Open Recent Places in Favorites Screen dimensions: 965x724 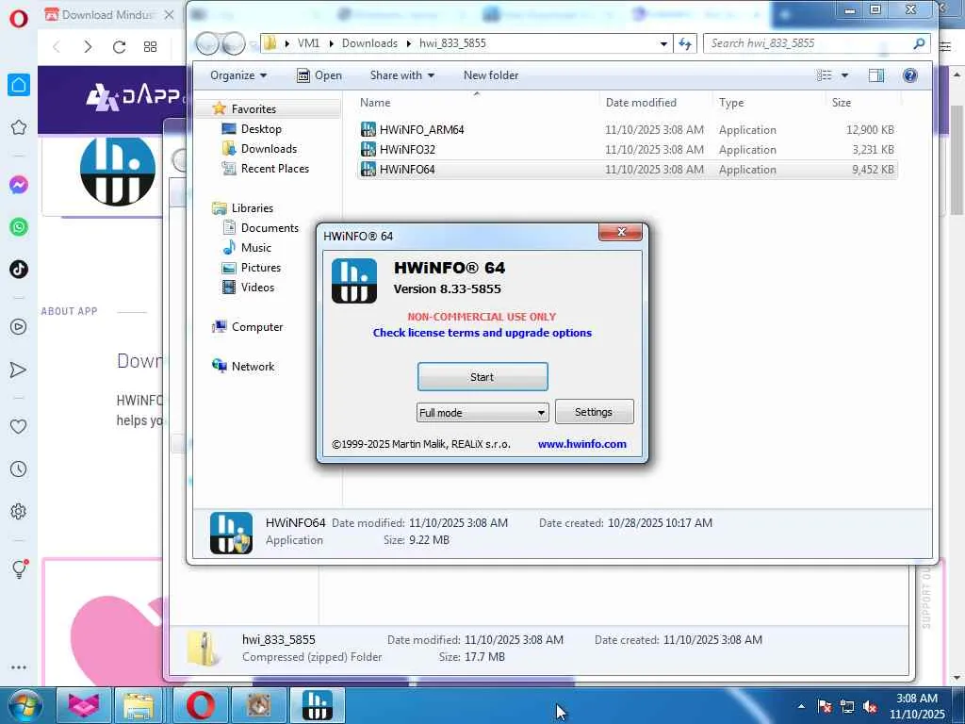tap(274, 168)
